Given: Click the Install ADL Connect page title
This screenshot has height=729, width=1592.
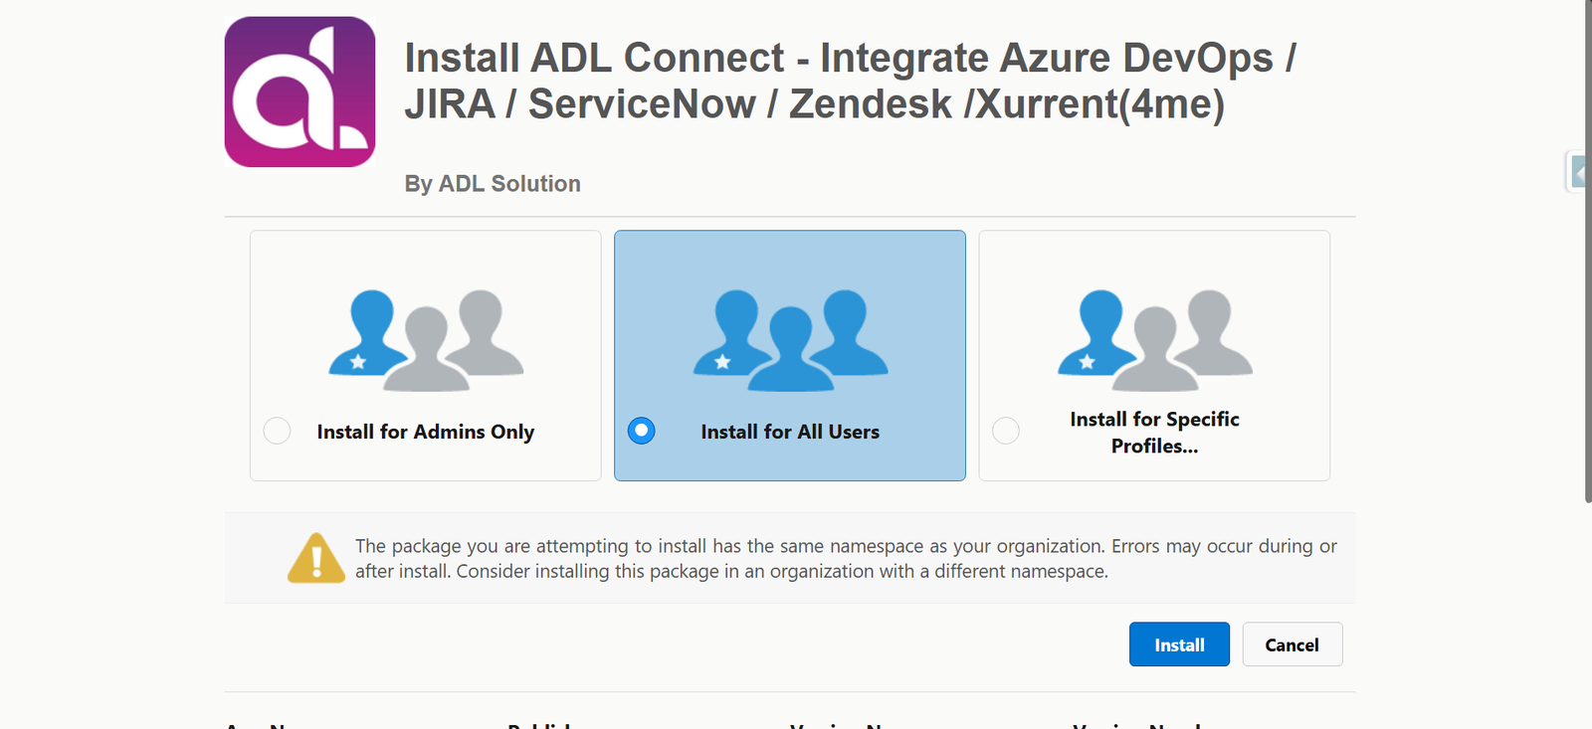Looking at the screenshot, I should coord(850,81).
